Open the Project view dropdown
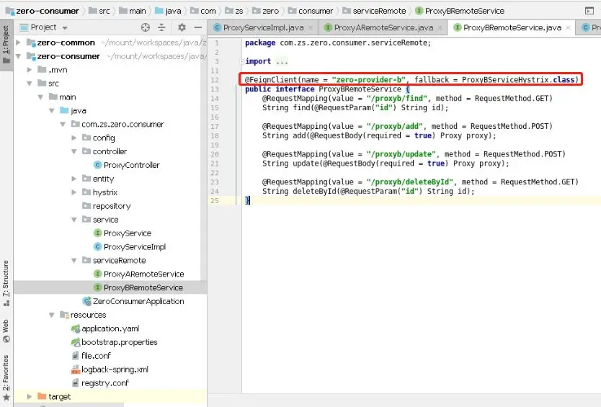Screen dimensions: 601x407 pyautogui.click(x=65, y=28)
